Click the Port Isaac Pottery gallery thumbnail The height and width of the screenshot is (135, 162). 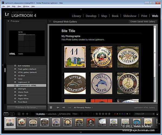coord(102,57)
